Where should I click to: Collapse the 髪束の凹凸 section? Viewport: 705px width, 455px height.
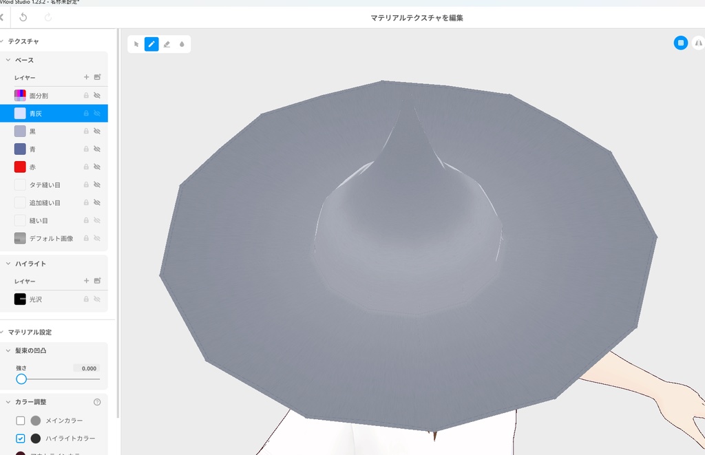pyautogui.click(x=8, y=350)
